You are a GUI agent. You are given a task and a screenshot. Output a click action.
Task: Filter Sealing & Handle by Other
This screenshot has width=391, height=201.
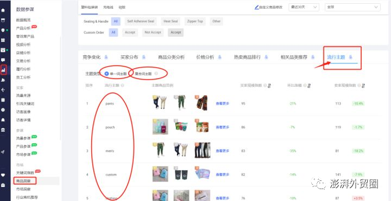217,21
